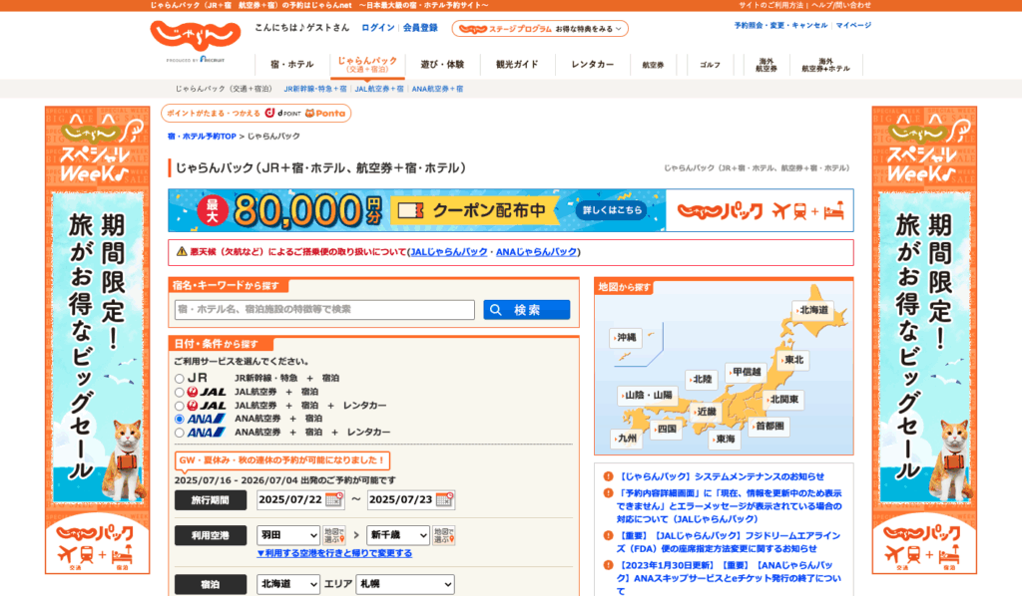Open the 航空券 tab
The height and width of the screenshot is (596, 1022).
pos(653,65)
